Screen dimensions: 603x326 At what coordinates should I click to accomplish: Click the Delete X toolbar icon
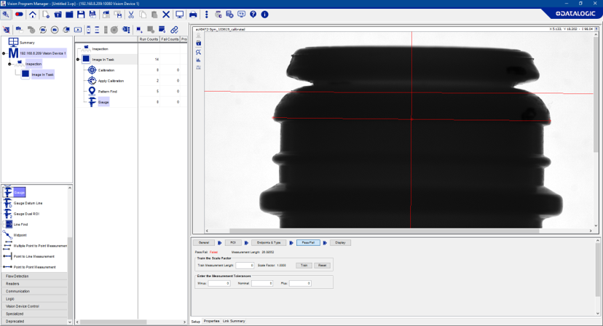(166, 15)
